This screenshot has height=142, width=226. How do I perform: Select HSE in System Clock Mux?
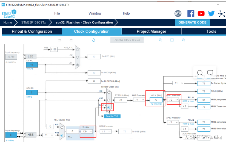tap(109, 100)
